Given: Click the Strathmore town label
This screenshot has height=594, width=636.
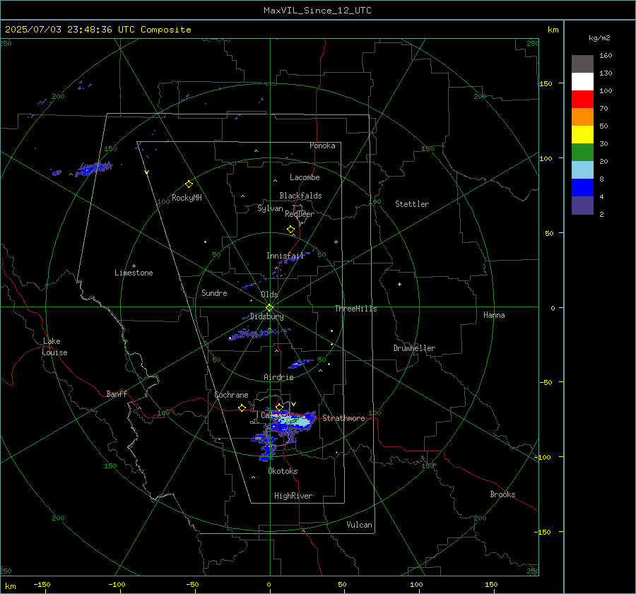Looking at the screenshot, I should (343, 418).
